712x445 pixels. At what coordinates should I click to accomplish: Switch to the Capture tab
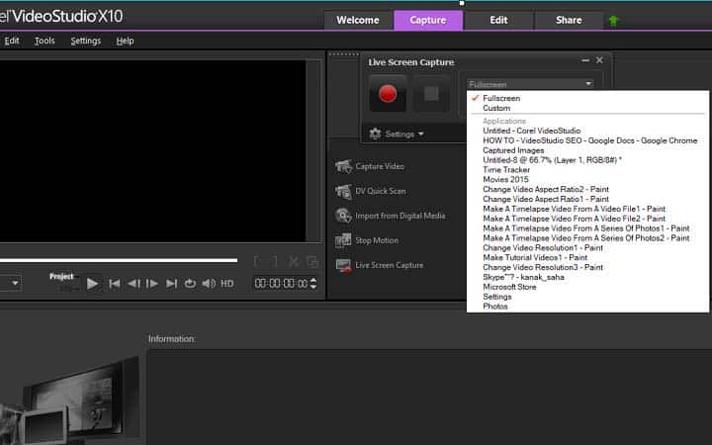(x=428, y=20)
